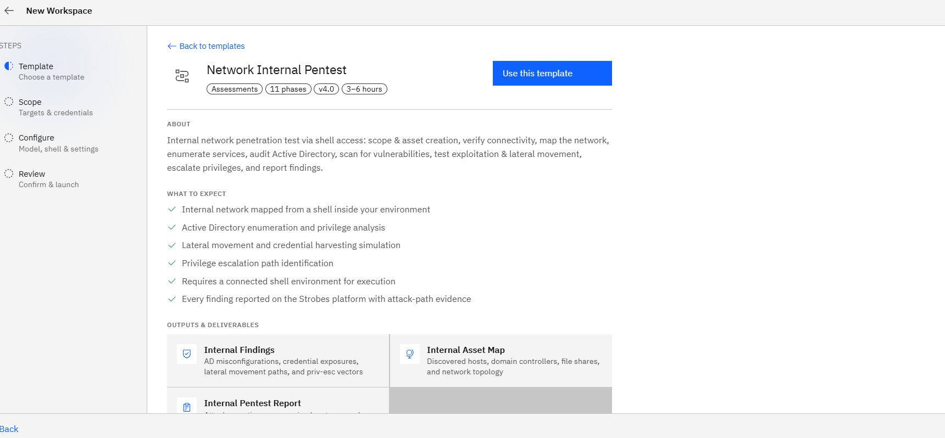The image size is (945, 438).
Task: Go back via Back to templates link
Action: pyautogui.click(x=206, y=46)
